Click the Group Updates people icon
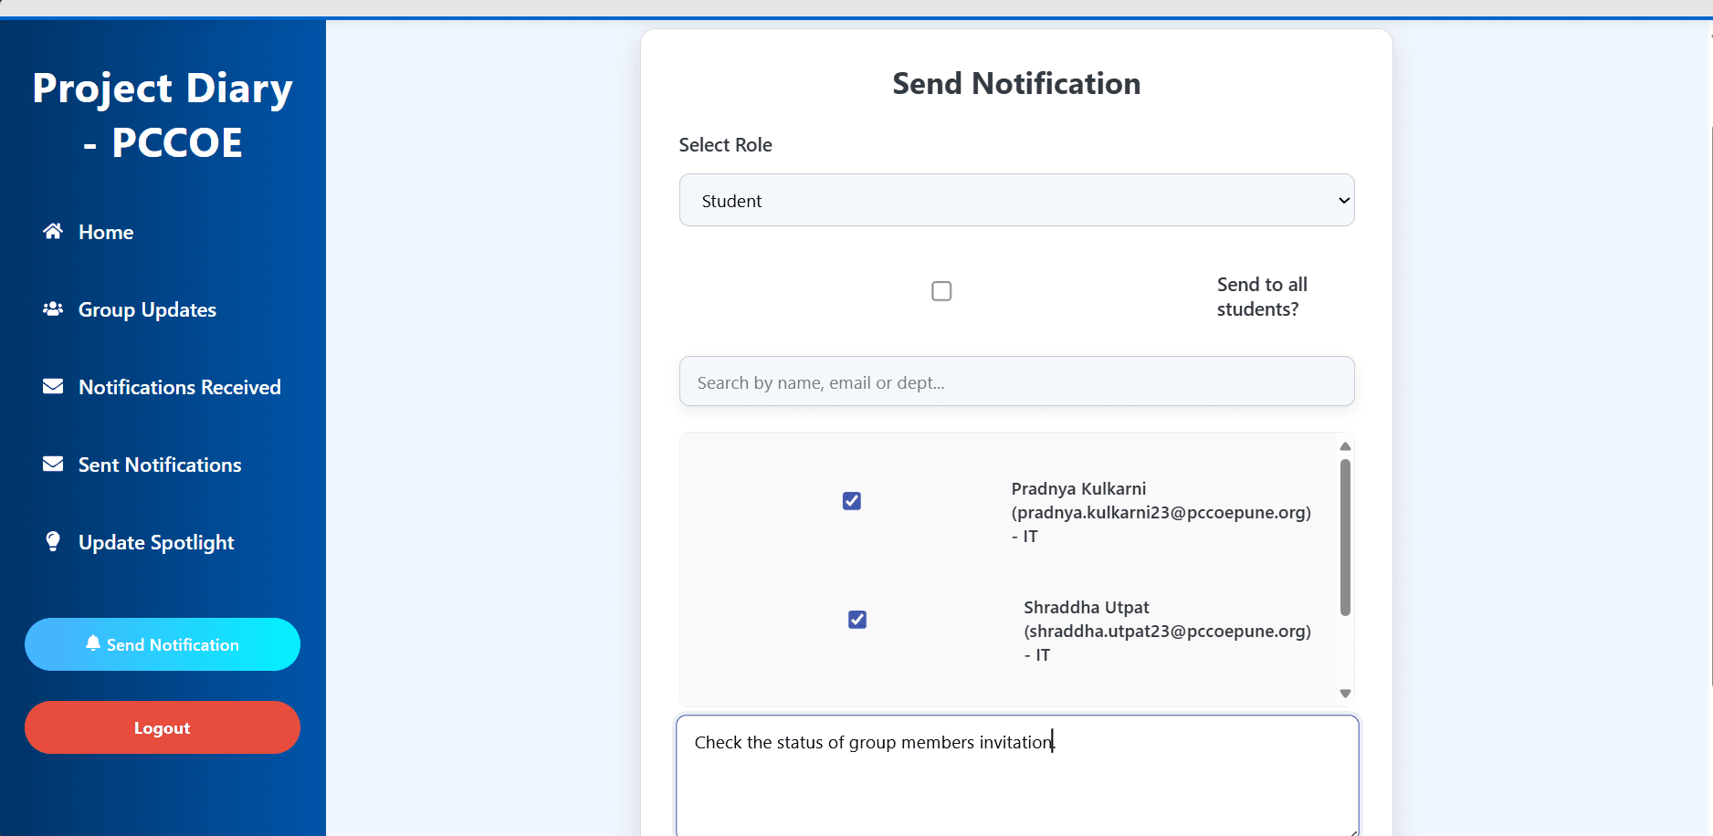Viewport: 1713px width, 836px height. [x=53, y=309]
